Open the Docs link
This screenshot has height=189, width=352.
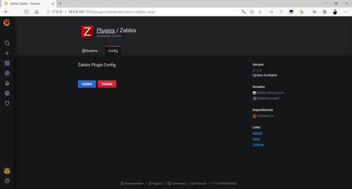(256, 139)
